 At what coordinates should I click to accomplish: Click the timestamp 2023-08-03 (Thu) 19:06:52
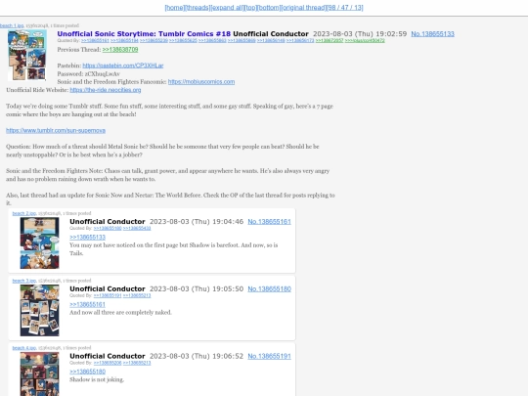tap(197, 356)
